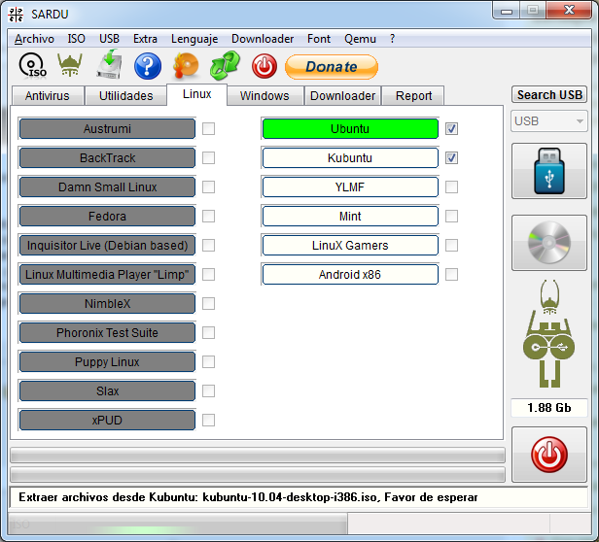599x542 pixels.
Task: Click the orange Donate button
Action: click(332, 67)
